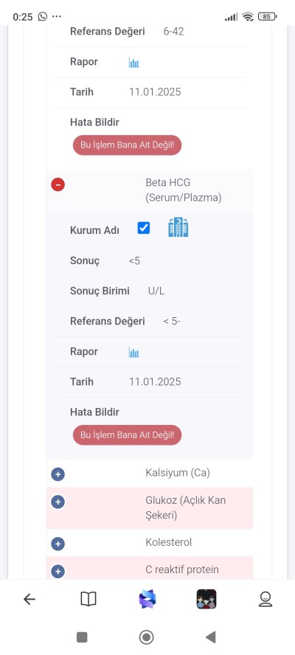Open the profile icon in the bottom bar

coord(265,600)
